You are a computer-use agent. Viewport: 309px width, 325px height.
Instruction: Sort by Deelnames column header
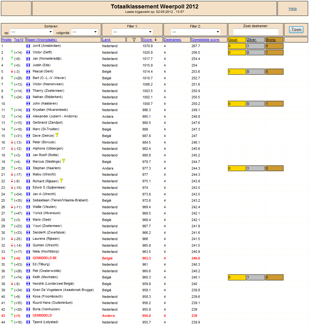click(173, 40)
